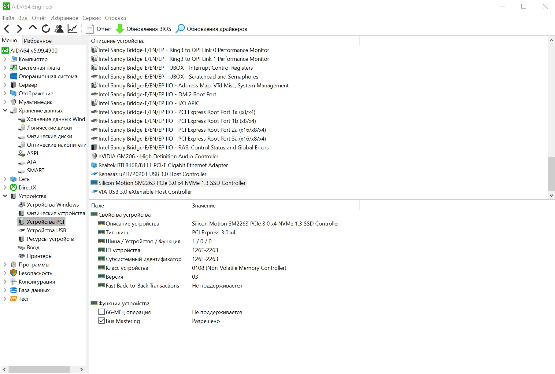The height and width of the screenshot is (374, 555).
Task: Open the Справка menu
Action: coord(115,18)
